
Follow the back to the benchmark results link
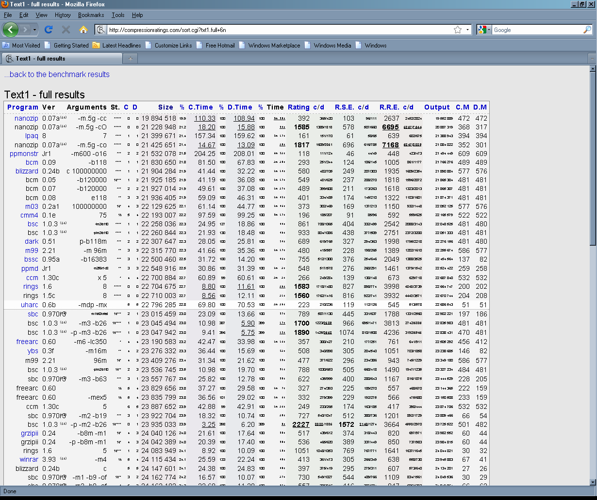57,74
